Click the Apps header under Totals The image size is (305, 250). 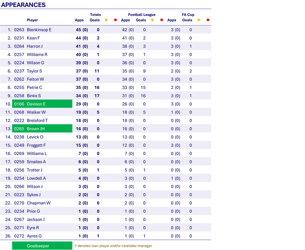[79, 20]
